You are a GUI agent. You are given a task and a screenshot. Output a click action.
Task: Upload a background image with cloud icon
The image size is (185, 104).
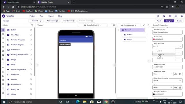(x=176, y=74)
